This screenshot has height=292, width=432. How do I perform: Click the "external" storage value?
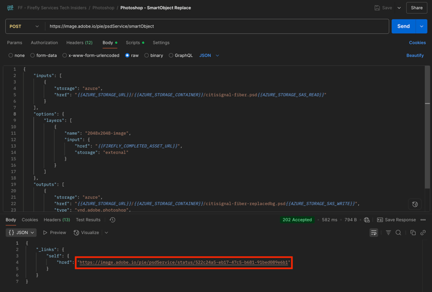116,152
